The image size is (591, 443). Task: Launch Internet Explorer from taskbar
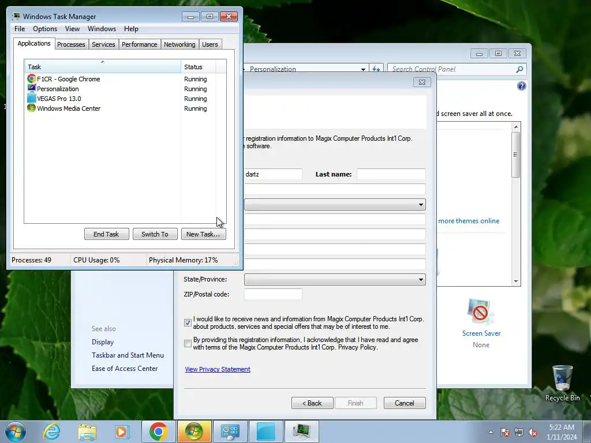51,431
